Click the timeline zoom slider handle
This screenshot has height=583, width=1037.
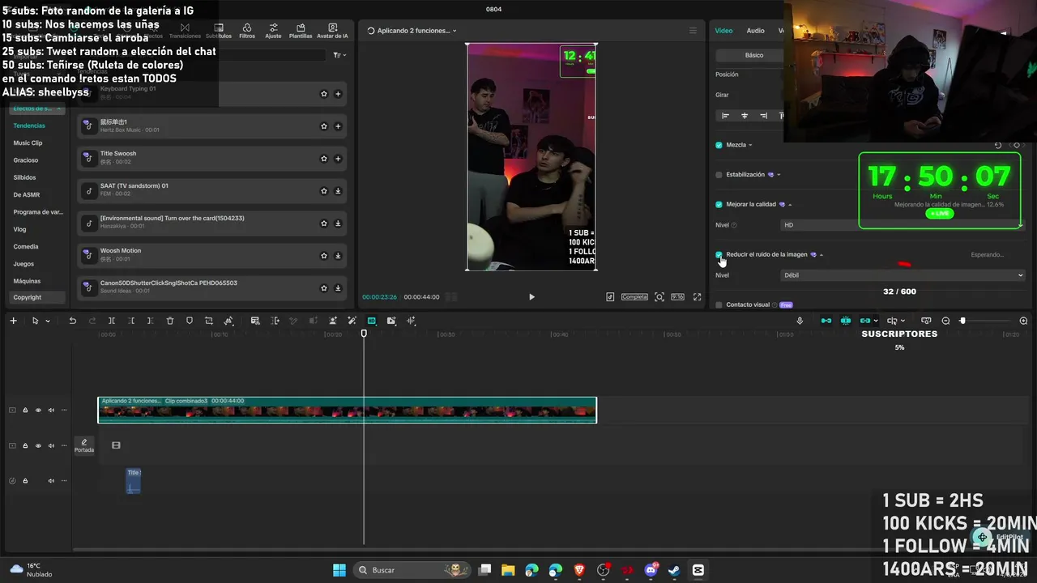(962, 321)
